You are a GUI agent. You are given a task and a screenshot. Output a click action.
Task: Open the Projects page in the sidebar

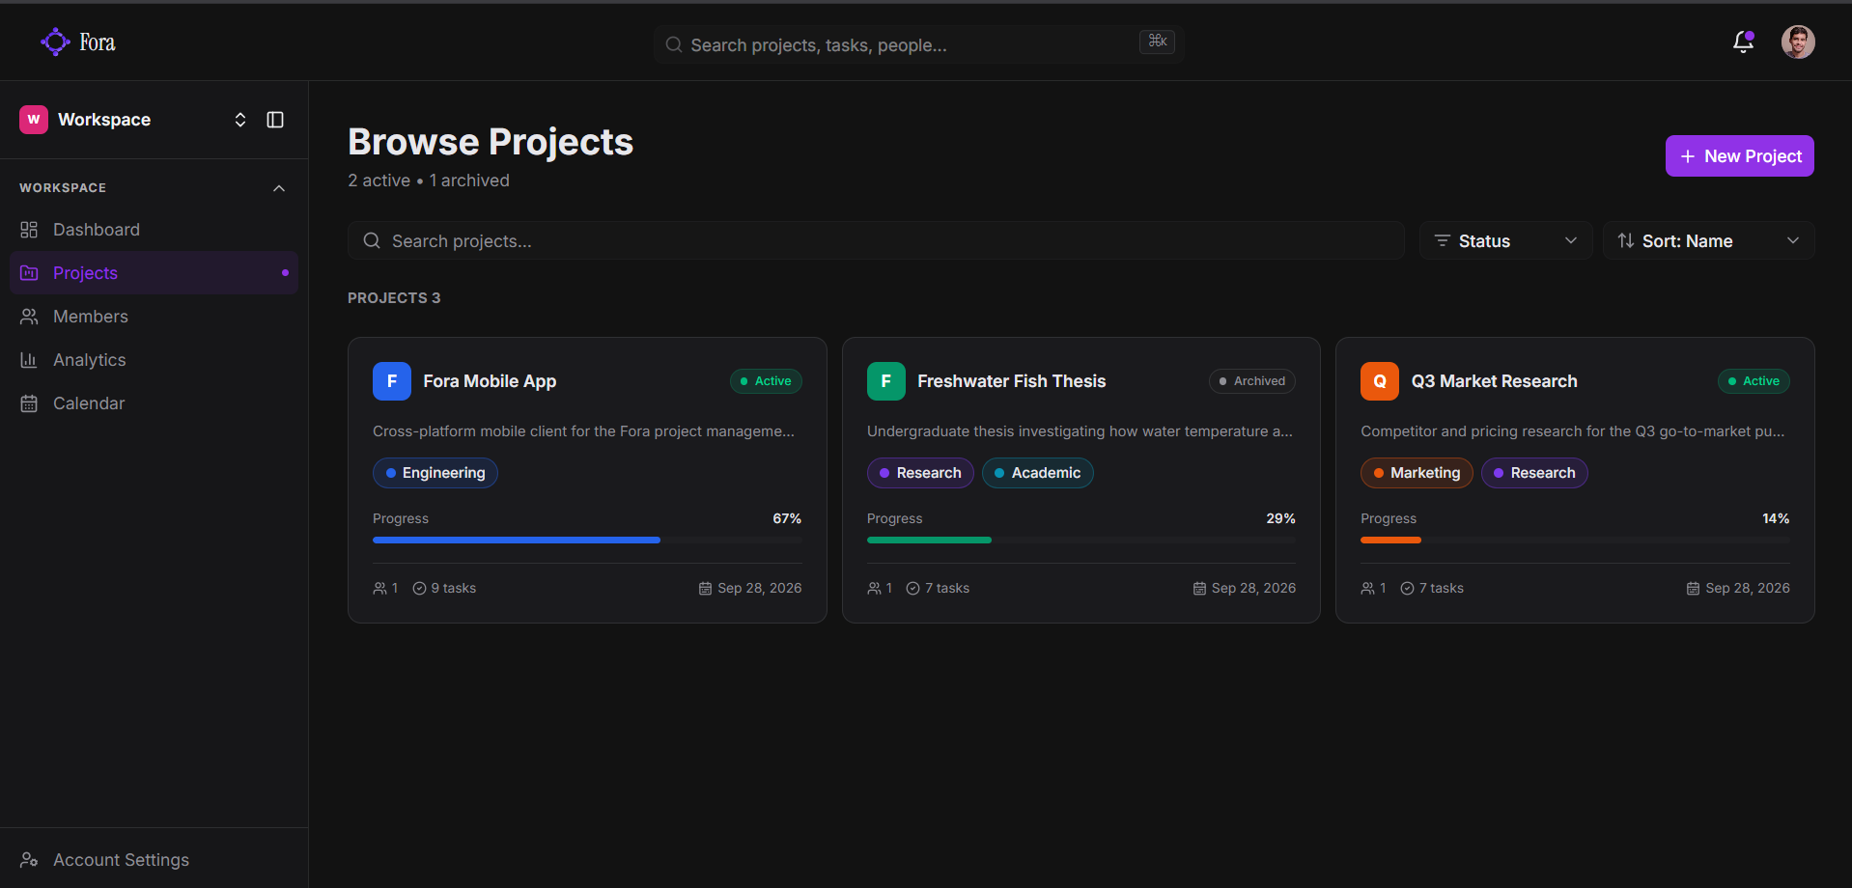[x=154, y=273]
